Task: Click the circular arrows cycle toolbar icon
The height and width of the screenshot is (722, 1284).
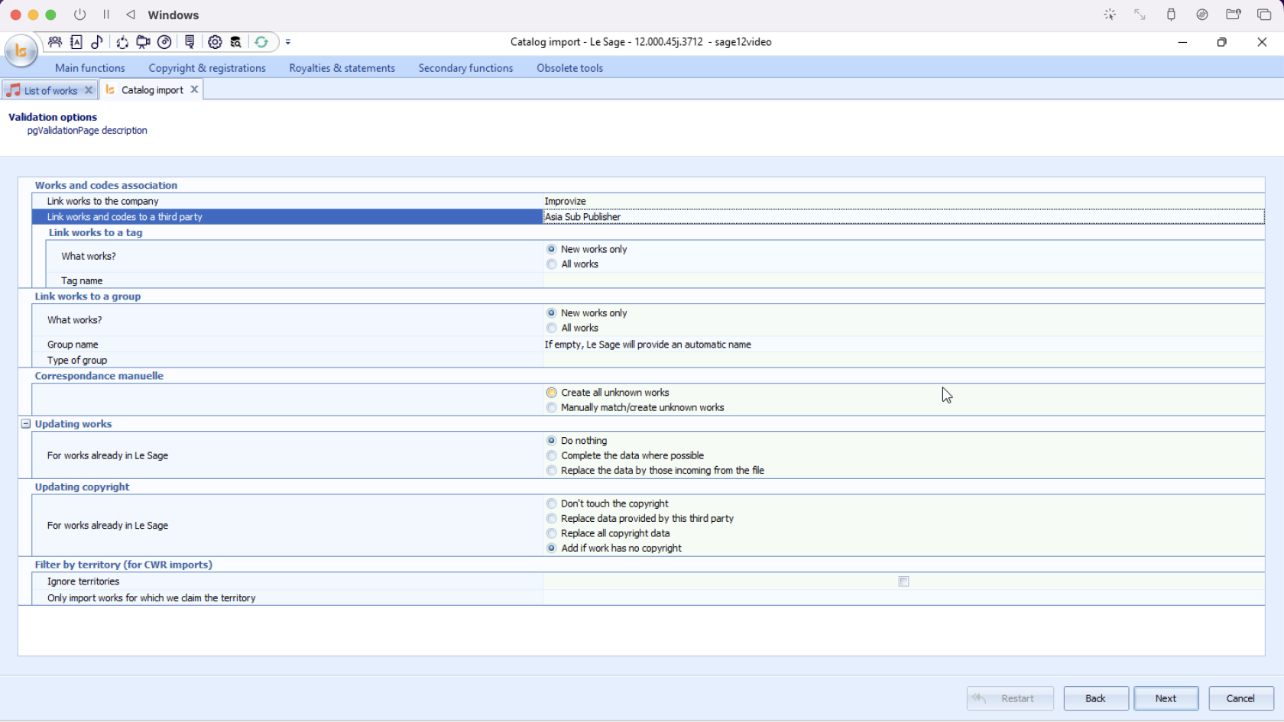Action: (122, 42)
